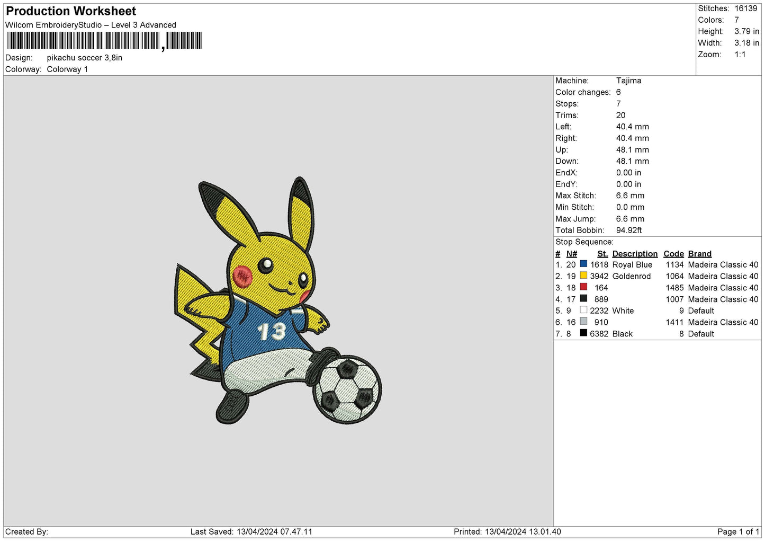This screenshot has width=765, height=541.
Task: Click the 'Colorway 1' value
Action: [x=67, y=69]
